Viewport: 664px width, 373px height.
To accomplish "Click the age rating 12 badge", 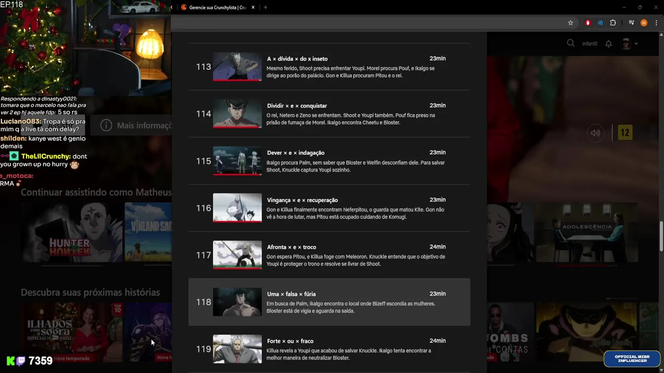I will pyautogui.click(x=625, y=133).
